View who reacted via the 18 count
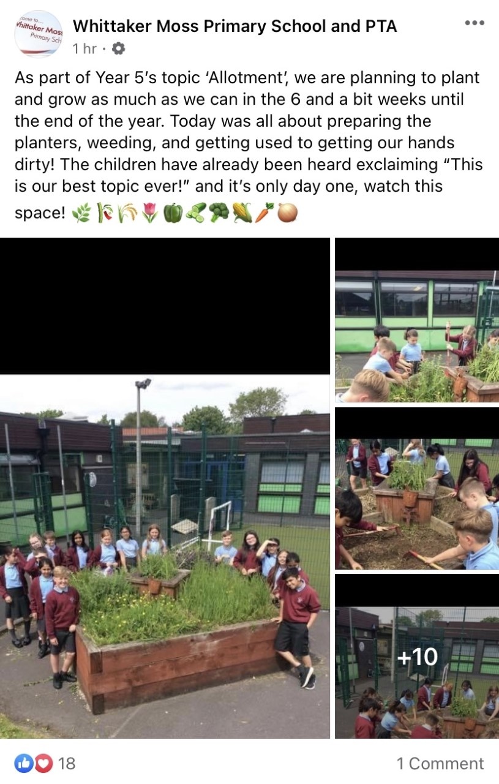This screenshot has height=784, width=499. coord(67,763)
